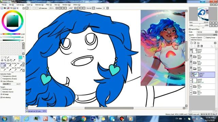Show the color wheel panel icon
This screenshot has width=218, height=122.
(x=2, y=8)
